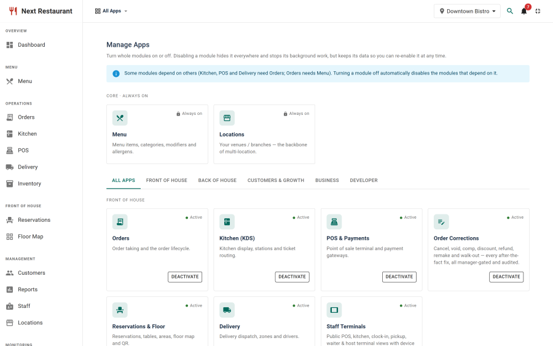The width and height of the screenshot is (553, 346).
Task: Click the Manage Apps heading
Action: point(128,45)
